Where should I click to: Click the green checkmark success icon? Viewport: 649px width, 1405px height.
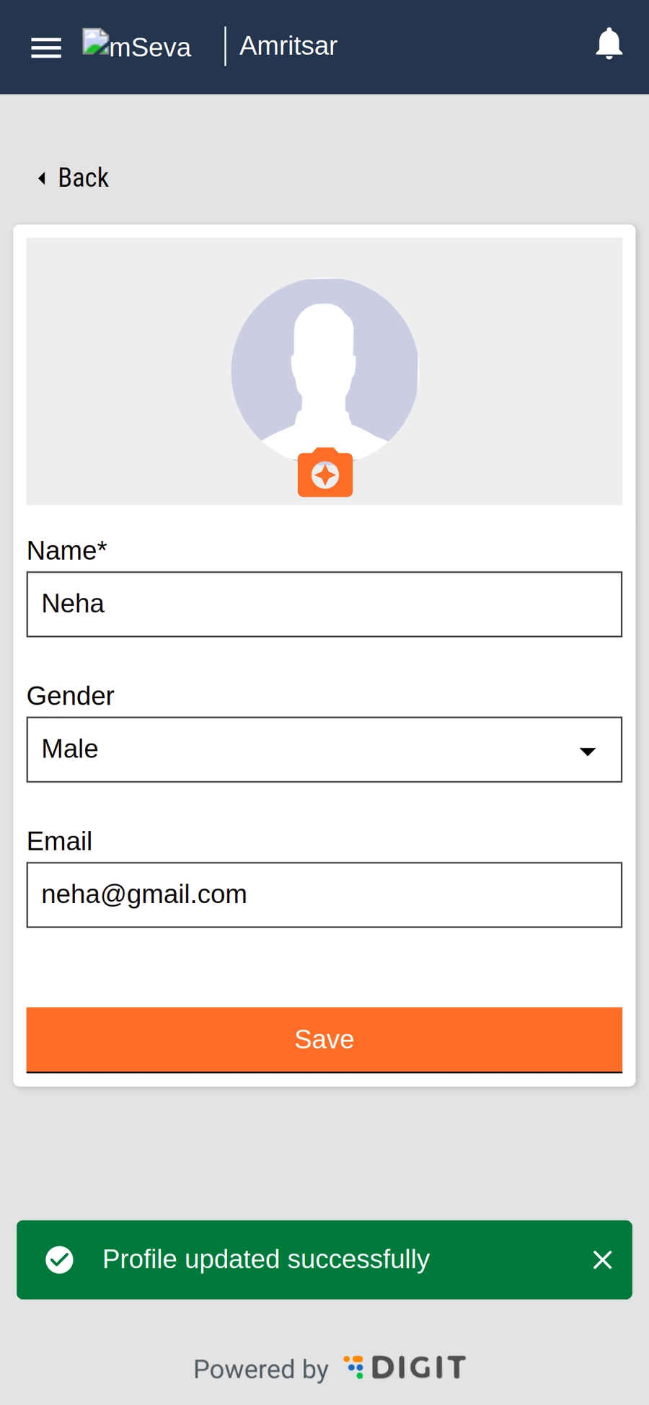(x=60, y=1260)
